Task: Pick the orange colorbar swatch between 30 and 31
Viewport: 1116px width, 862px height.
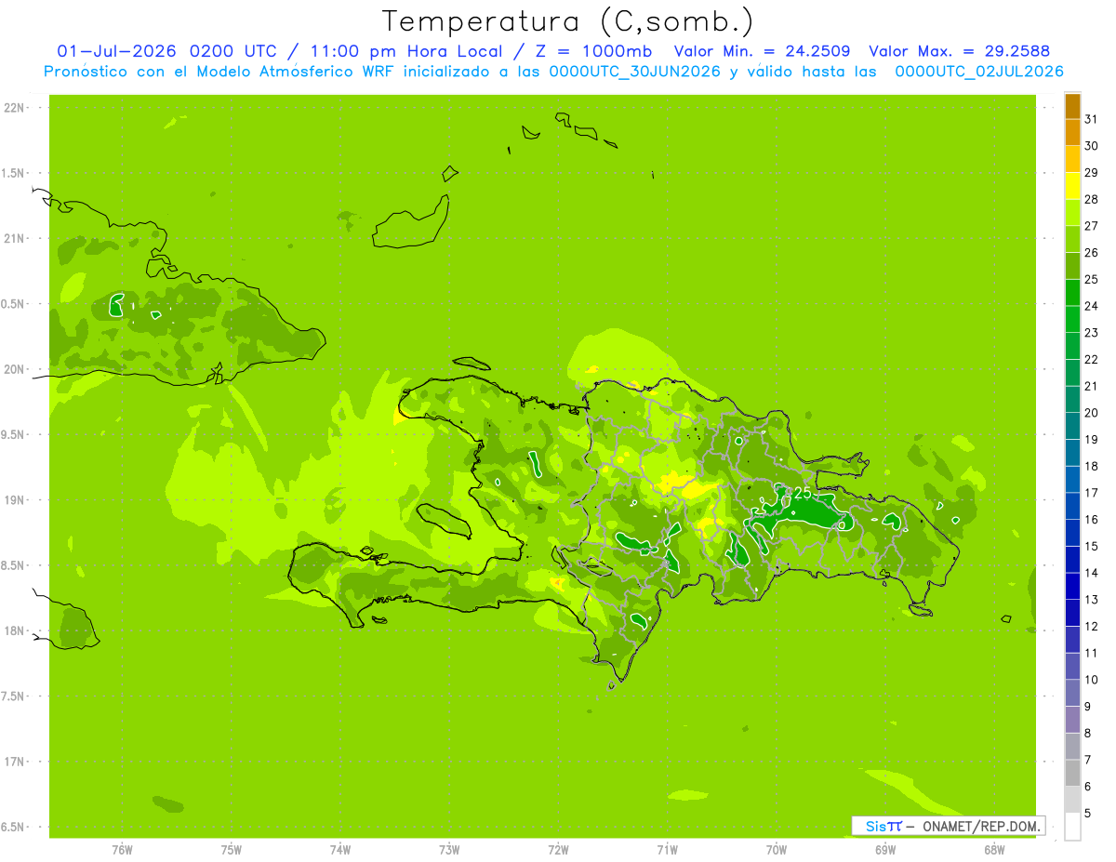Action: click(1072, 132)
